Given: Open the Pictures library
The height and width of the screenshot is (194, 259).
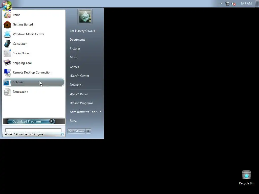Looking at the screenshot, I should point(75,48).
